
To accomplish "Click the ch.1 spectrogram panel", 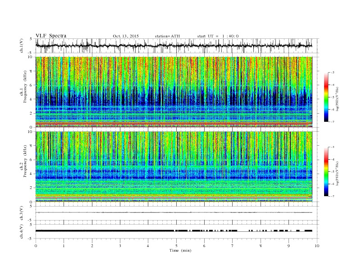I will 174,92.
